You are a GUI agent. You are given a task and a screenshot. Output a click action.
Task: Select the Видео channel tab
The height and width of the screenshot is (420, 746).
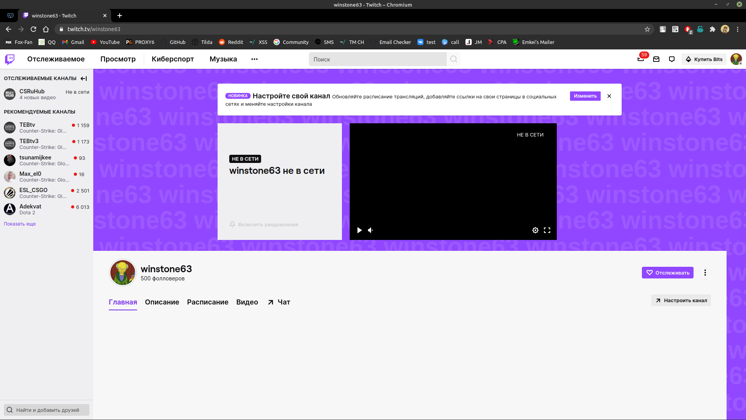click(247, 302)
